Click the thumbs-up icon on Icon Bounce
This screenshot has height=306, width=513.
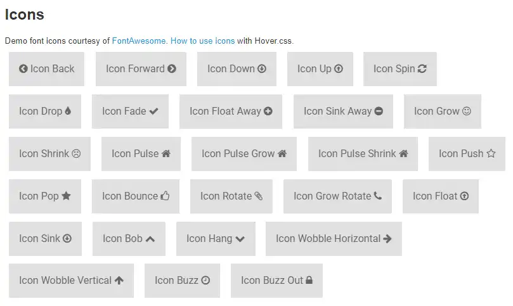166,196
